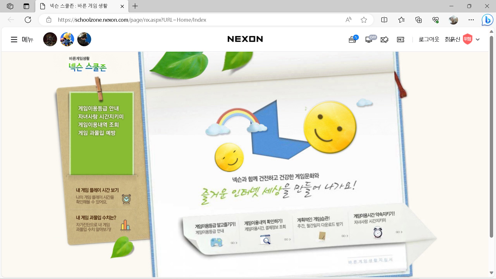The image size is (496, 279).
Task: Click the browser refresh button
Action: tap(28, 20)
